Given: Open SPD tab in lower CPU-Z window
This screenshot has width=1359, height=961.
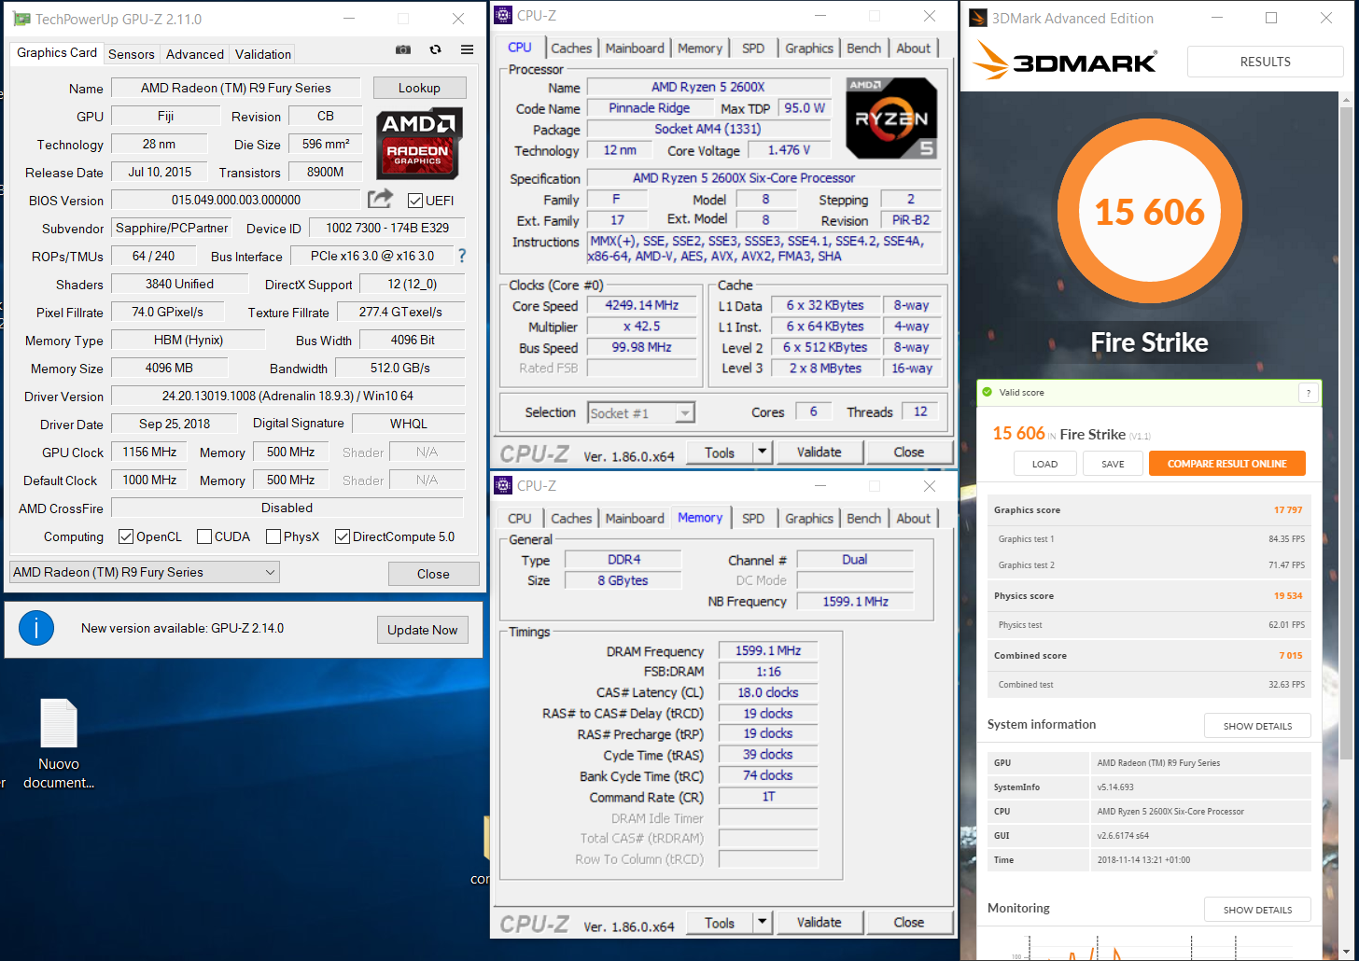Looking at the screenshot, I should 753,519.
